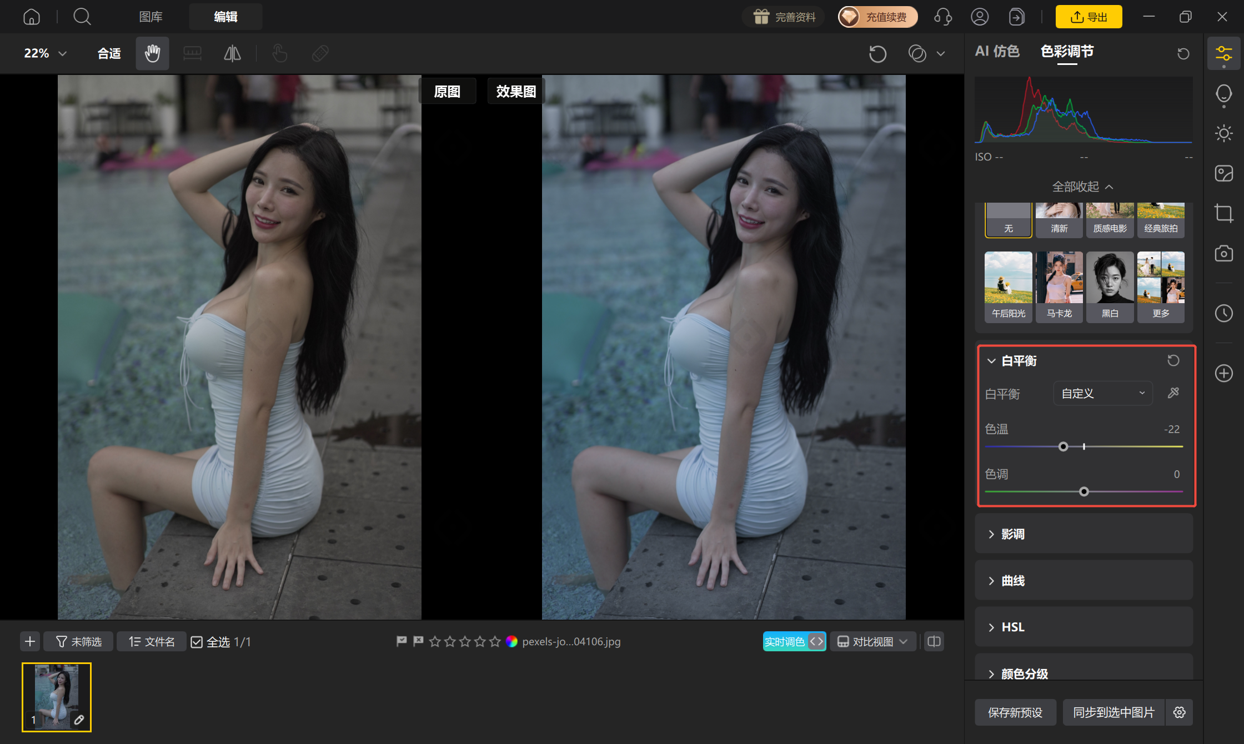Select the 黑白 preset thumbnail

pyautogui.click(x=1110, y=287)
